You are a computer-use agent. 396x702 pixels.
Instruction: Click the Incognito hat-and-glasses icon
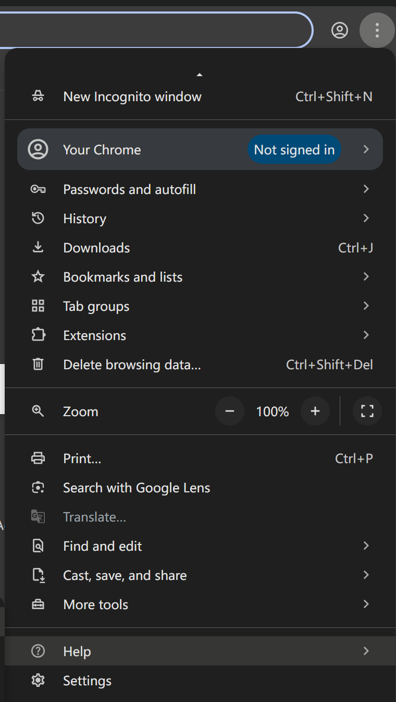pyautogui.click(x=38, y=96)
